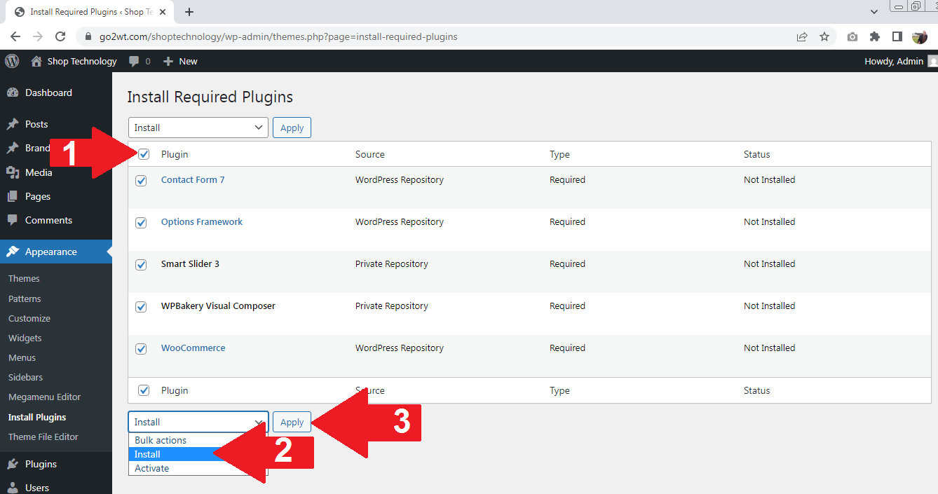Open Shop Technology site home link
The width and height of the screenshot is (938, 494).
(74, 61)
